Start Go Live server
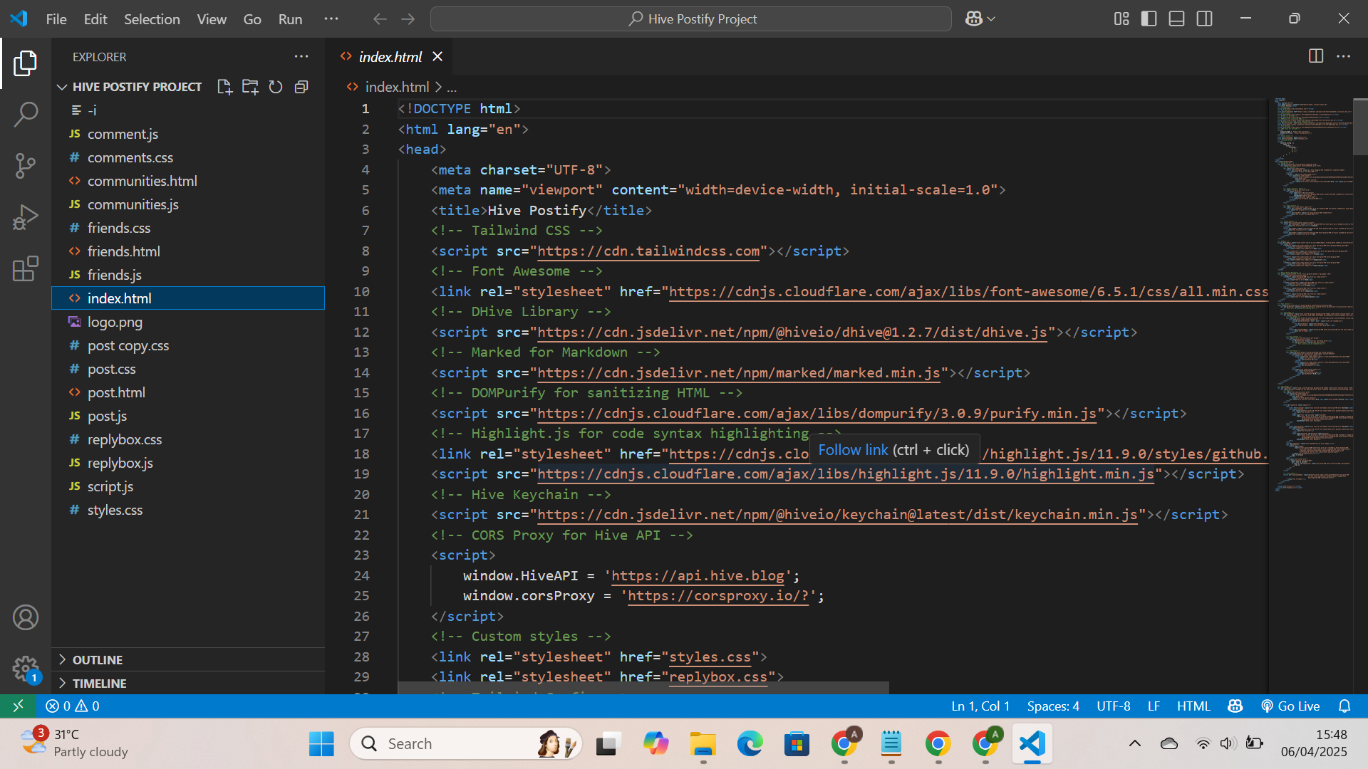The height and width of the screenshot is (769, 1368). coord(1290,706)
